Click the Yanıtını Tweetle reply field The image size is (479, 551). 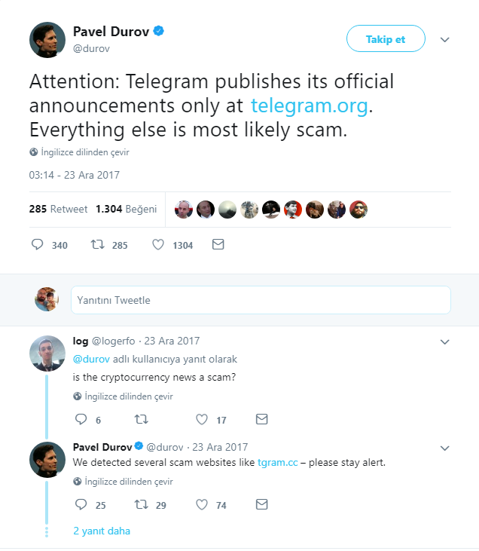pos(261,300)
